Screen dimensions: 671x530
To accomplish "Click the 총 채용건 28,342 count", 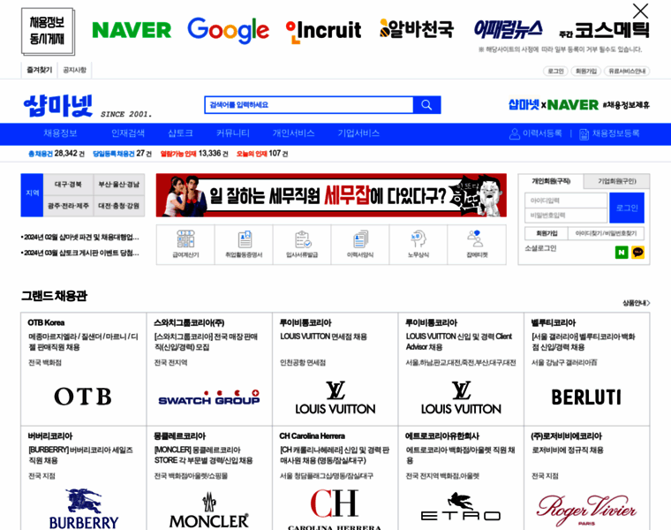I will point(56,154).
